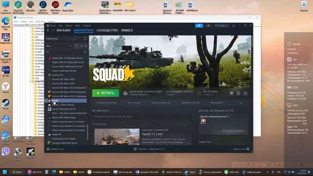Open Friends and chat button
This screenshot has height=176, width=313.
click(241, 149)
